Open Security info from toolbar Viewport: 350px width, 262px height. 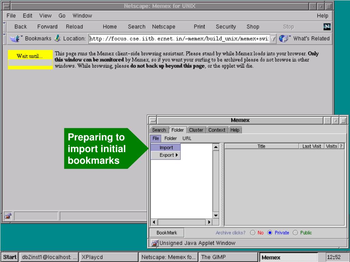pyautogui.click(x=226, y=27)
